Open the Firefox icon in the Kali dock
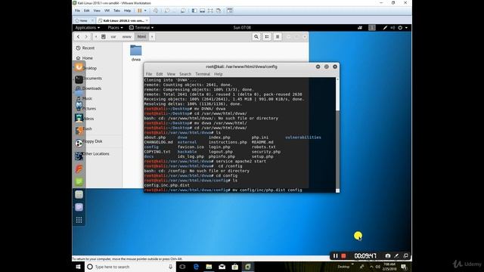Image resolution: width=484 pixels, height=272 pixels. coord(79,67)
